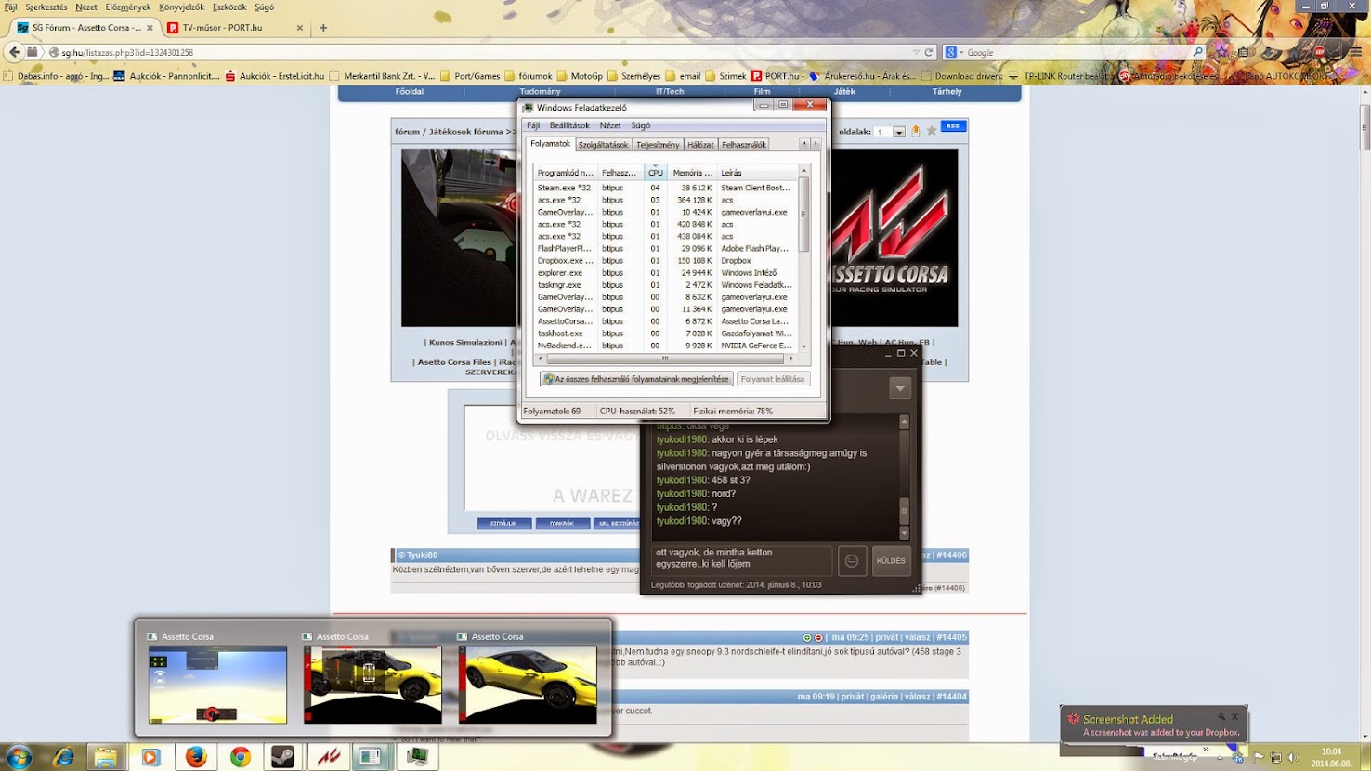Image resolution: width=1371 pixels, height=771 pixels.
Task: Click the process list horizontal scrollbar
Action: click(x=665, y=359)
